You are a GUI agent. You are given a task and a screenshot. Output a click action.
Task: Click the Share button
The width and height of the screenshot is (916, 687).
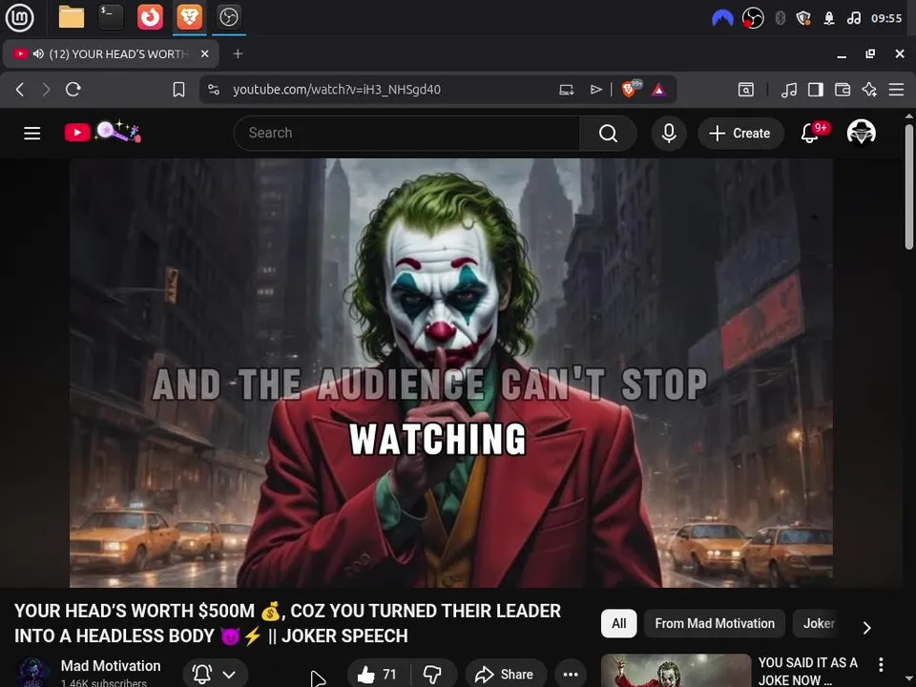pos(506,675)
